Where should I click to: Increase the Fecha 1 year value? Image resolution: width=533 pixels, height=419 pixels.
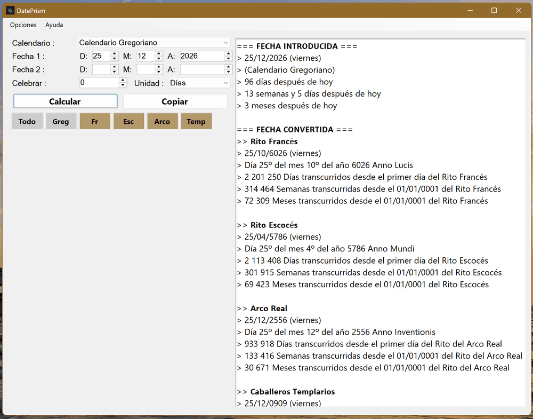point(229,53)
